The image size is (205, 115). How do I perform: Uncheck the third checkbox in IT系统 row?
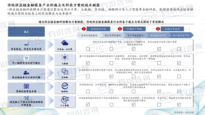[133, 49]
